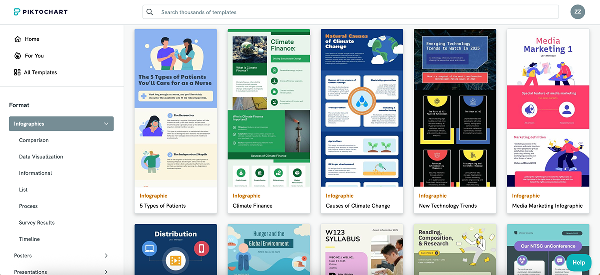Open the New Technology Trends thumbnail
Viewport: 600px width, 275px height.
(455, 108)
